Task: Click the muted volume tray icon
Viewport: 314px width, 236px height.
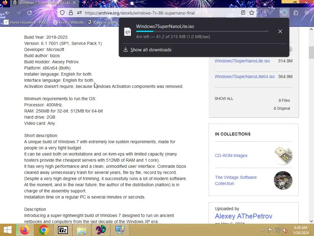Action: (x=285, y=230)
